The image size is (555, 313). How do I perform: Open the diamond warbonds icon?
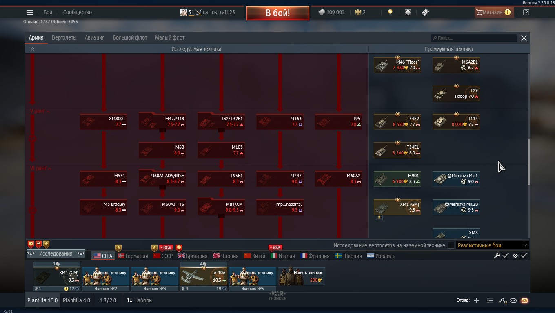(x=408, y=13)
